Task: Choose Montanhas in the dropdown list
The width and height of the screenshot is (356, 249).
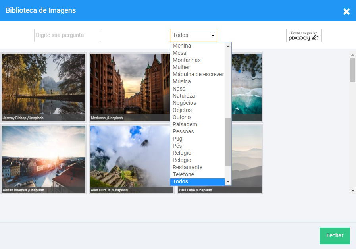Action: (x=197, y=60)
